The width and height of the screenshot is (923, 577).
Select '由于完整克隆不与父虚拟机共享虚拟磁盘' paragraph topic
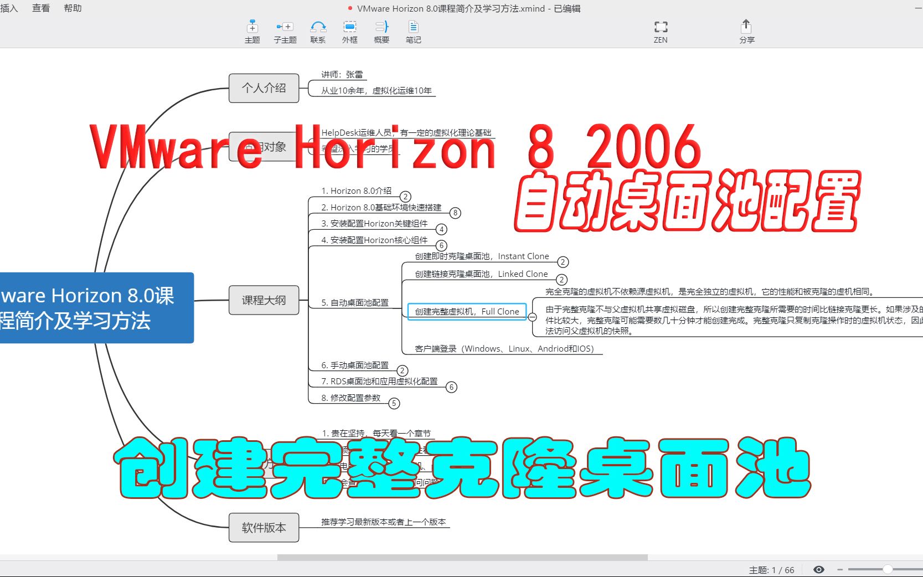734,320
